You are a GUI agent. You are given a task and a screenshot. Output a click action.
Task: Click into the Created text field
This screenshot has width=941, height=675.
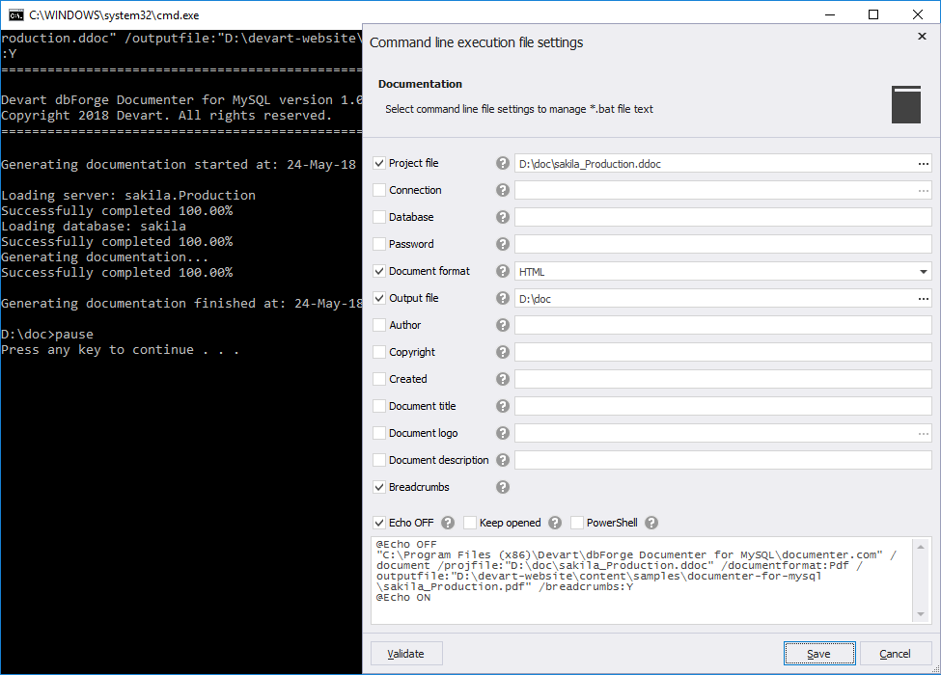[723, 380]
